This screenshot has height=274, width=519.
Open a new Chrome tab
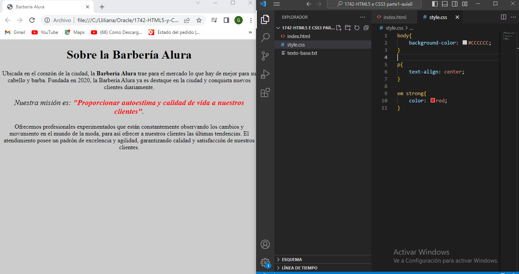[x=102, y=7]
